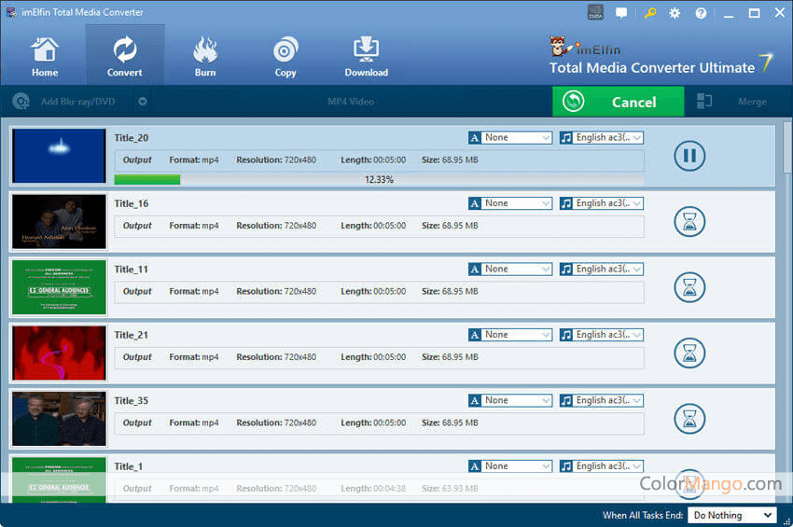793x527 pixels.
Task: Open help with the question mark icon
Action: click(701, 13)
